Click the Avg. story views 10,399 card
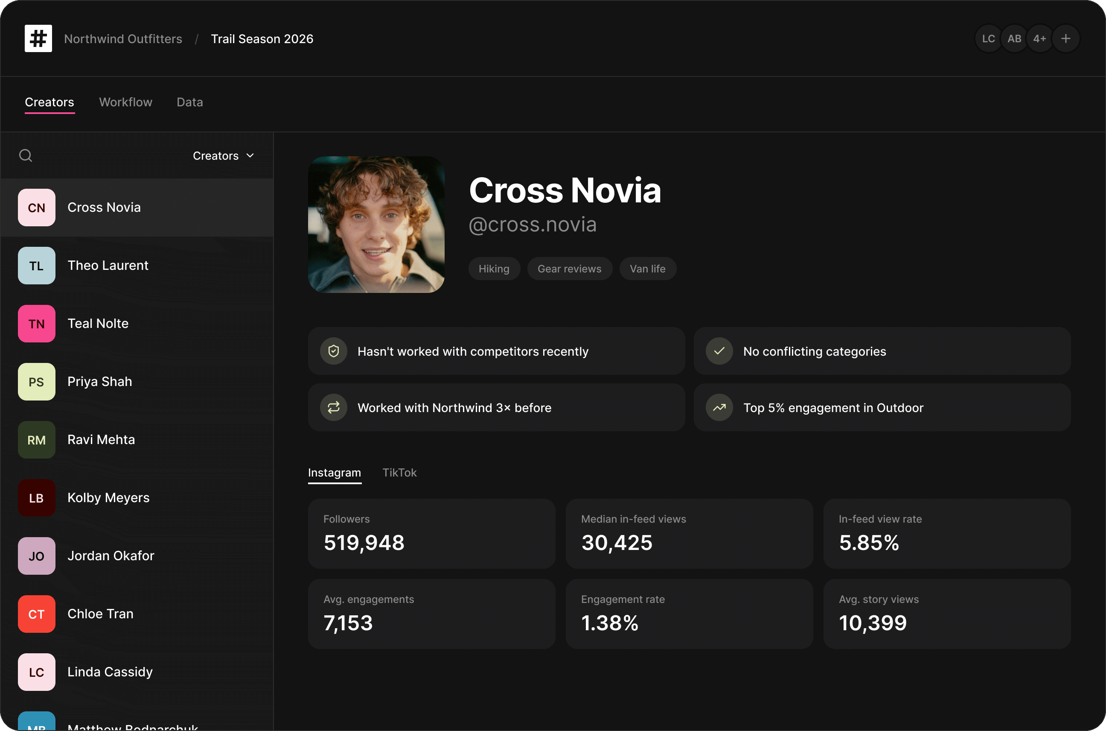 tap(947, 614)
